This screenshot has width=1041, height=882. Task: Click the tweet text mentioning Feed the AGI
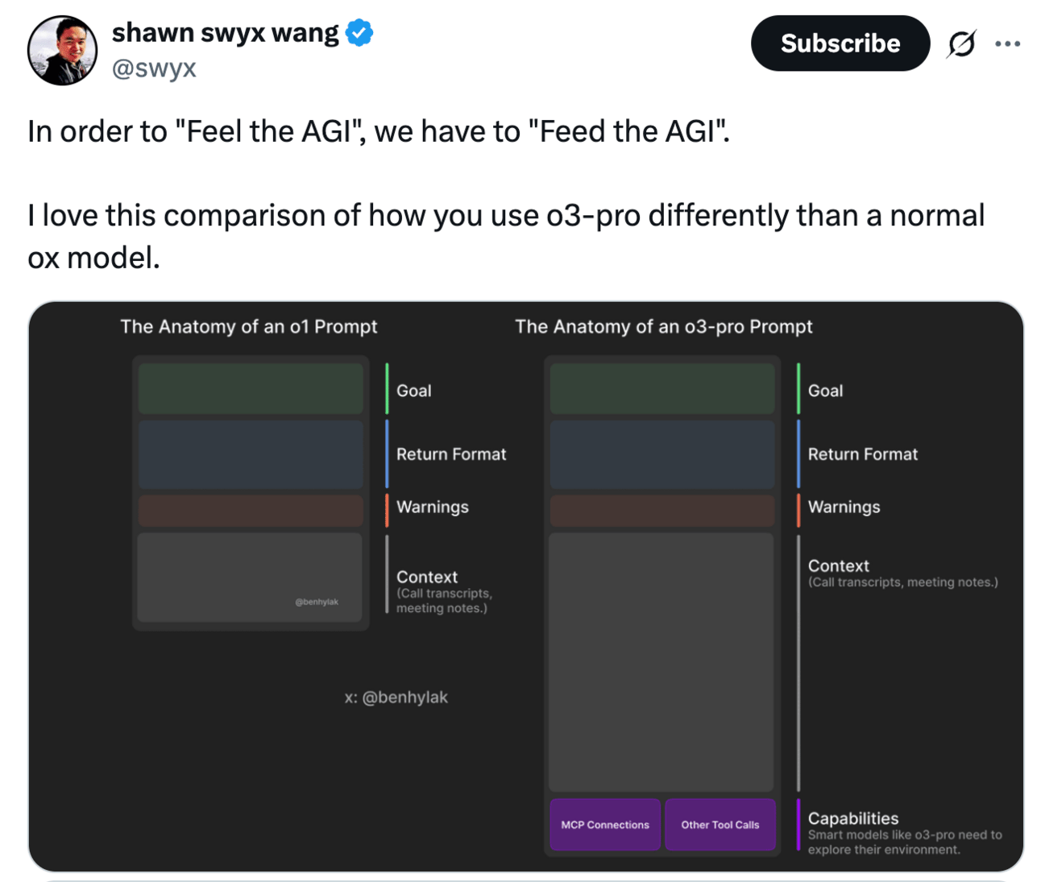[379, 130]
